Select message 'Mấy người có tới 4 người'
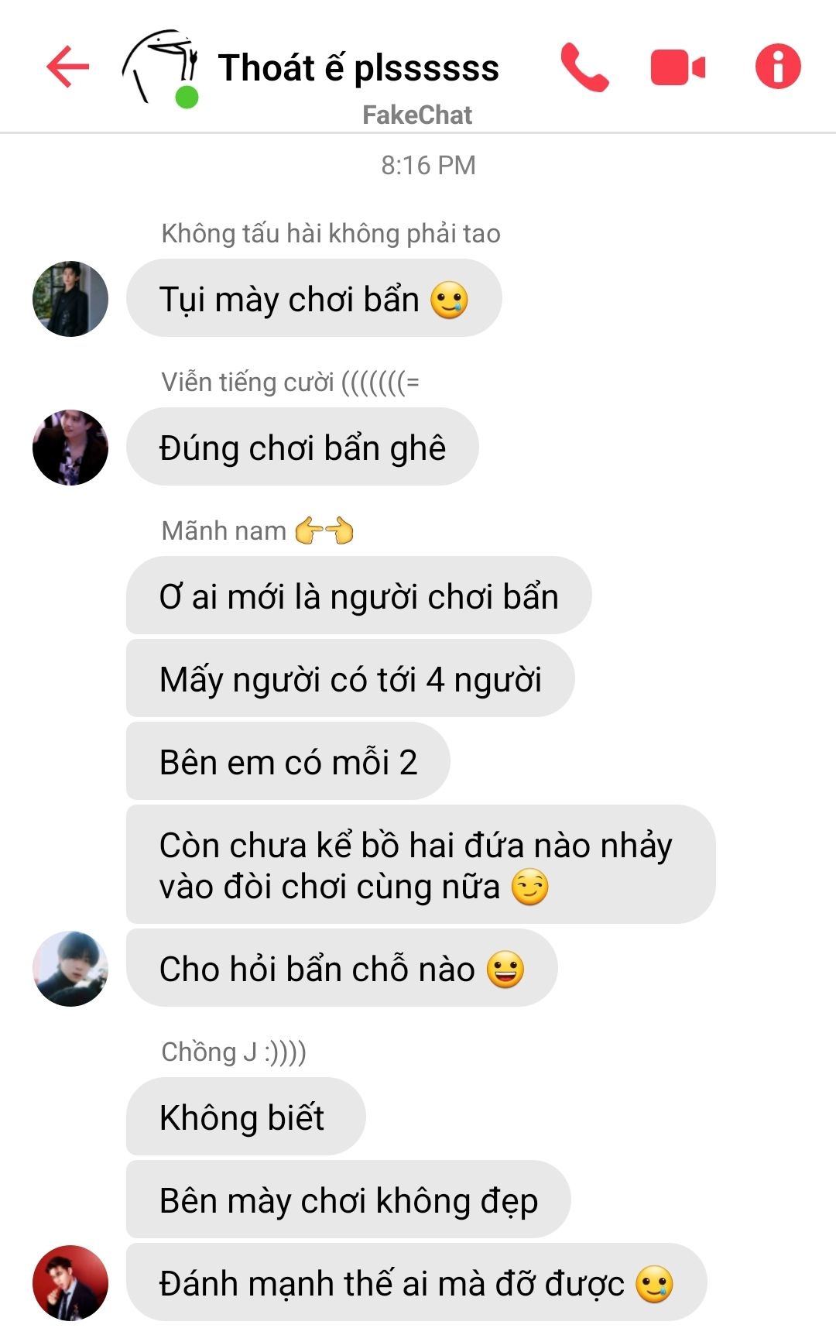The height and width of the screenshot is (1342, 836). 351,678
